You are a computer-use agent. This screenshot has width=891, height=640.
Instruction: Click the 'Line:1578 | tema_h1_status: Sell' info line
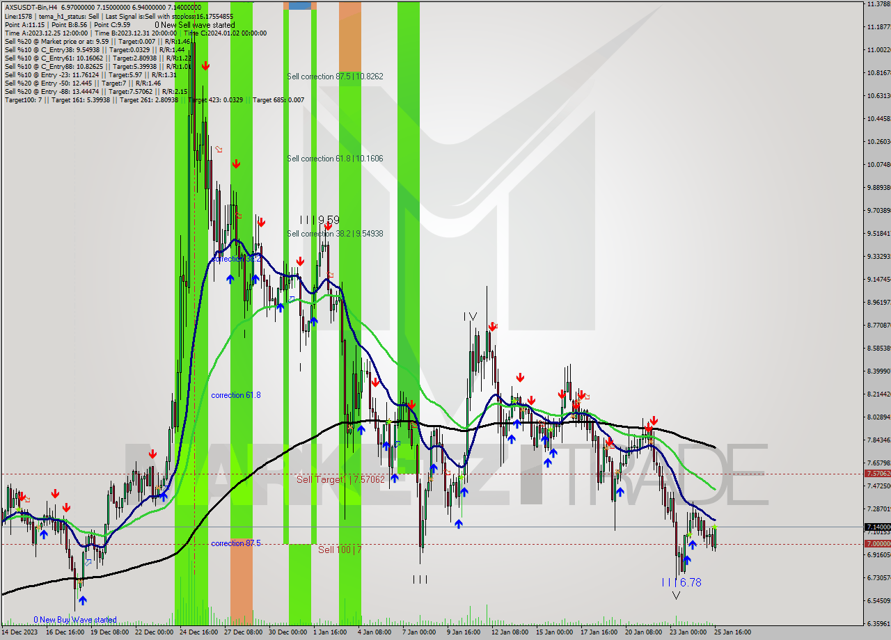tap(118, 16)
